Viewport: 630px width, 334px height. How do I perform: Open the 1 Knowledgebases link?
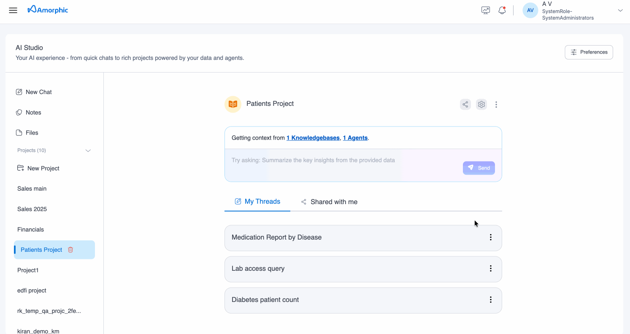313,138
